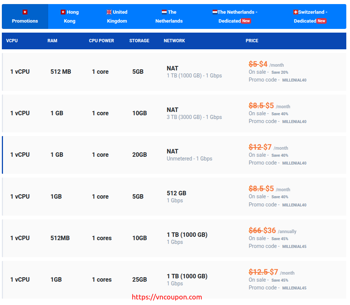Viewport: 350px width, 305px height.
Task: Open the vncoupon.com link at bottom
Action: [x=167, y=297]
